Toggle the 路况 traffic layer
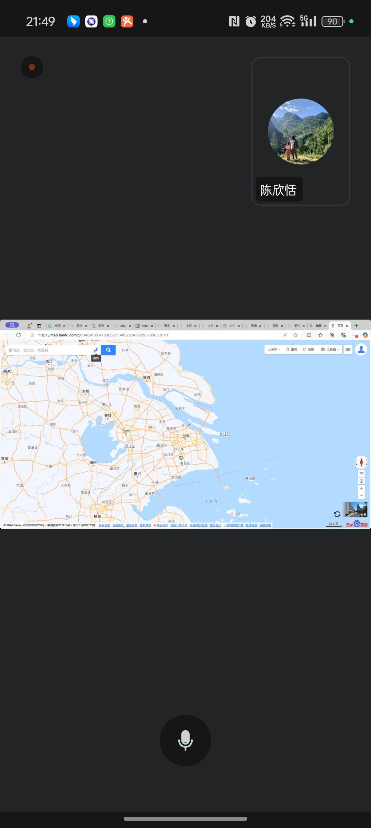371x828 pixels. 292,349
